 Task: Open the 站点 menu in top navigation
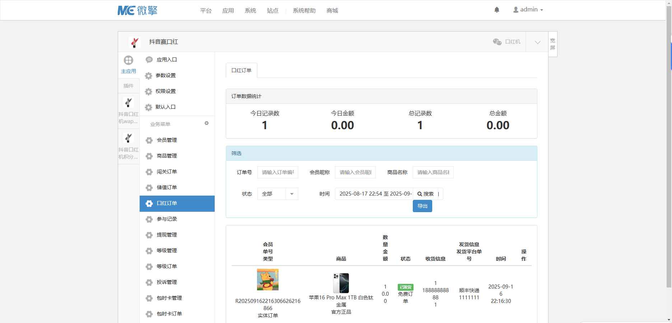pyautogui.click(x=272, y=11)
